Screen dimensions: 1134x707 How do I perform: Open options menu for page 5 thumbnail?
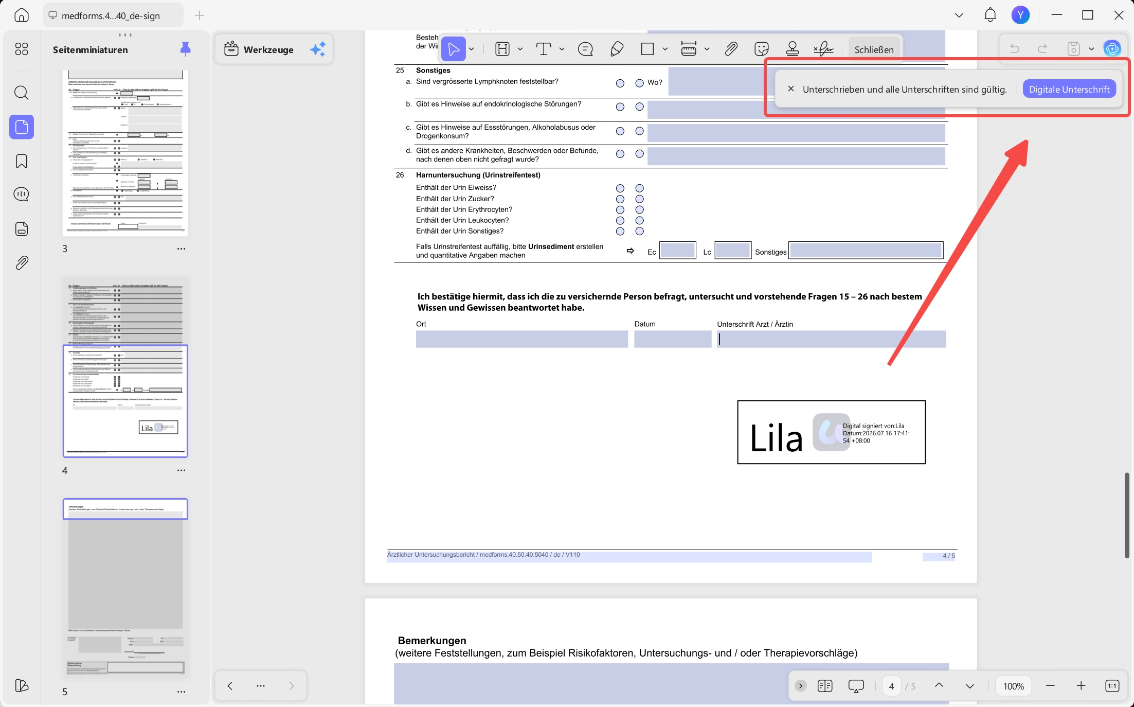point(181,692)
